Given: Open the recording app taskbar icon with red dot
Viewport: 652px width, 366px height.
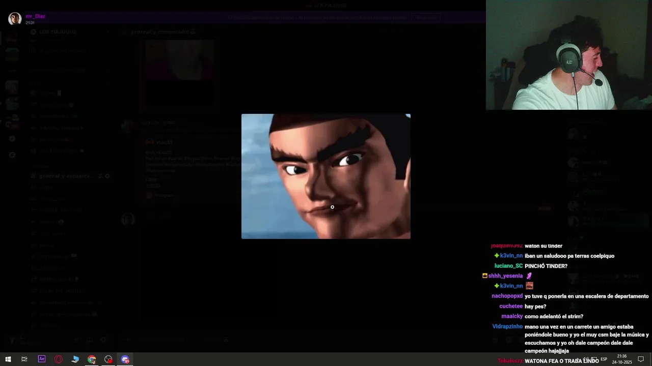Looking at the screenshot, I should point(108,359).
